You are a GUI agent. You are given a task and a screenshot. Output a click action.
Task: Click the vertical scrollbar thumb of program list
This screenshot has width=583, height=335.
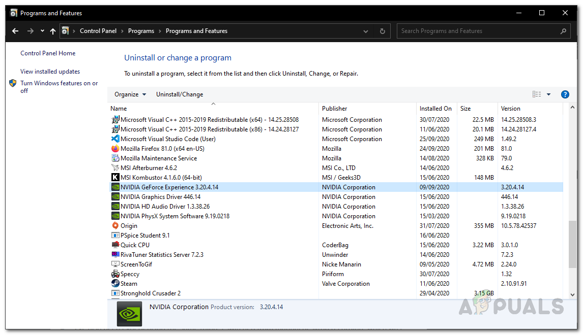[x=573, y=244]
